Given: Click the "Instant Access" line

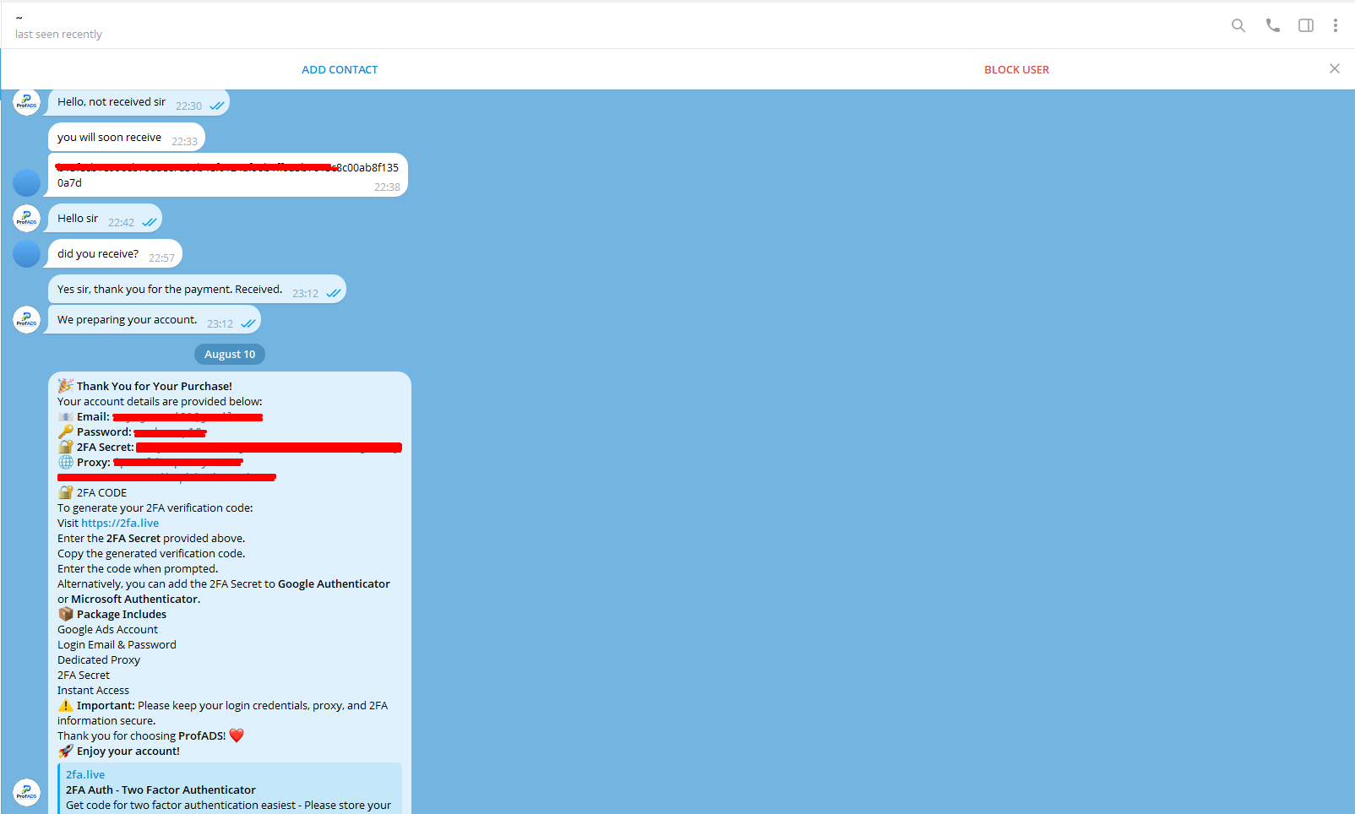Looking at the screenshot, I should pyautogui.click(x=93, y=691).
